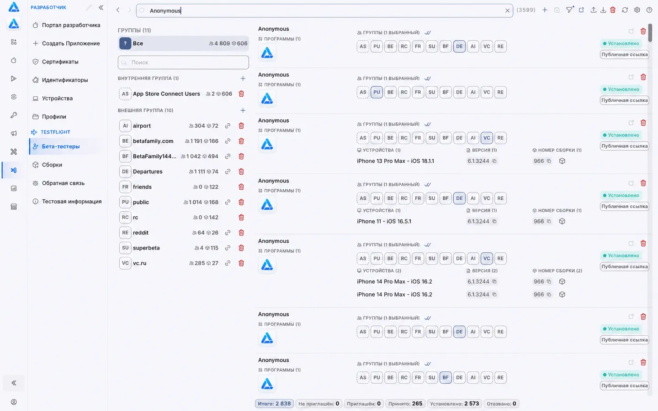Open the apps grid icon in the left rail
658x411 pixels.
point(14,42)
